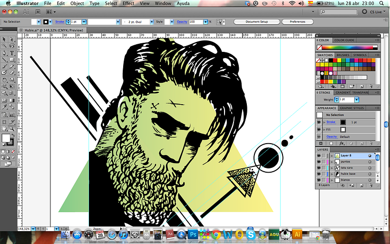Open the Effect menu
390x244 pixels.
pos(128,3)
